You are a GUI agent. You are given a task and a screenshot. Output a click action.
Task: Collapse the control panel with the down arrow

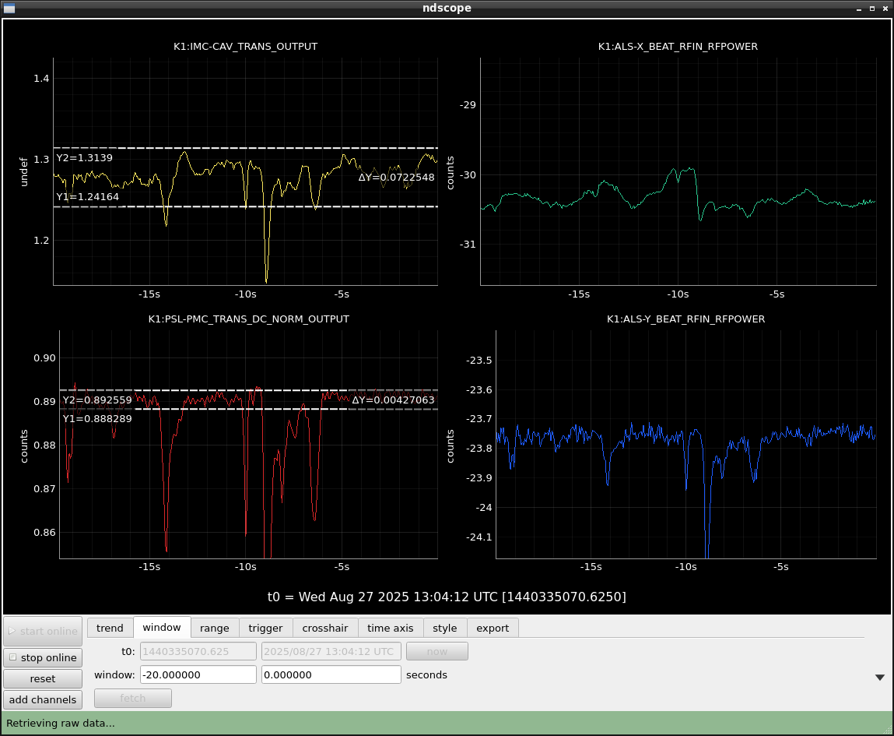pyautogui.click(x=880, y=678)
